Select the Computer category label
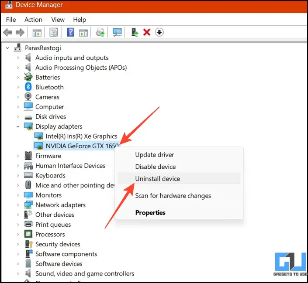This screenshot has width=308, height=283. [49, 107]
